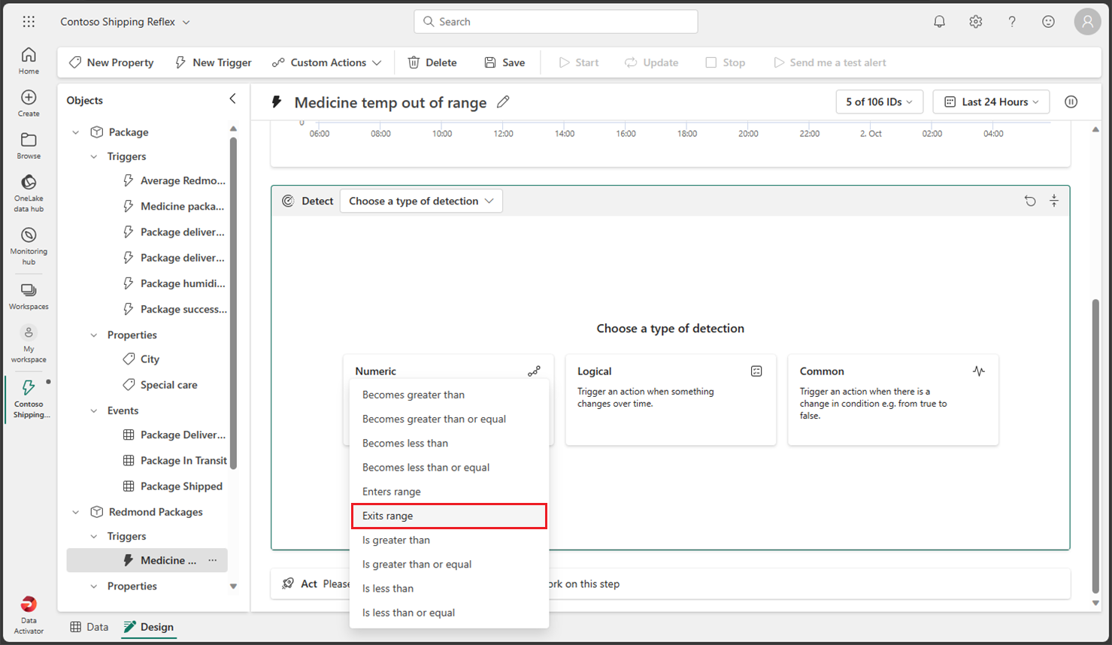Screen dimensions: 1112x645
Task: Switch to the Data tab
Action: click(x=89, y=627)
